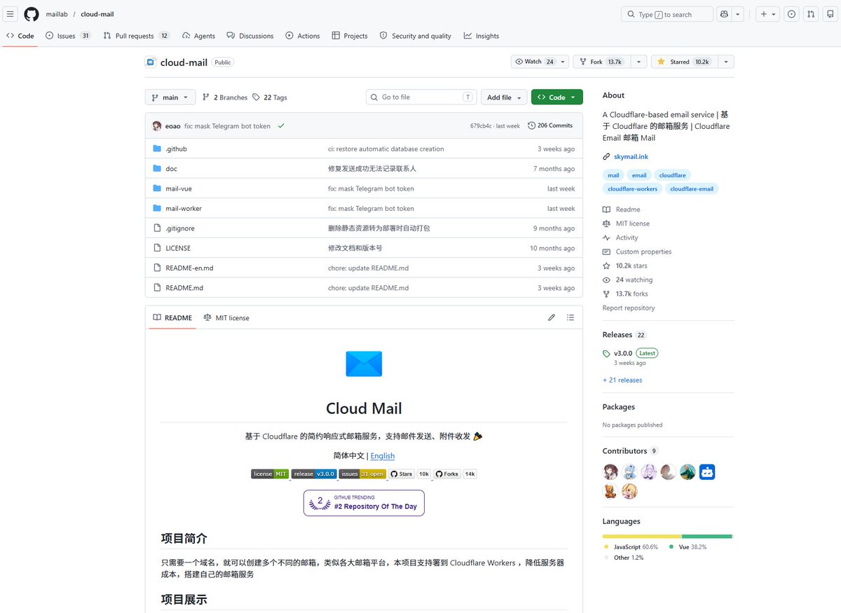Viewport: 841px width, 613px height.
Task: Open the Fork dropdown arrow
Action: coord(638,62)
